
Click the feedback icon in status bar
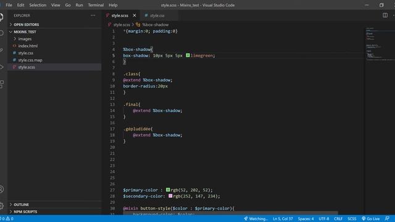[387, 218]
